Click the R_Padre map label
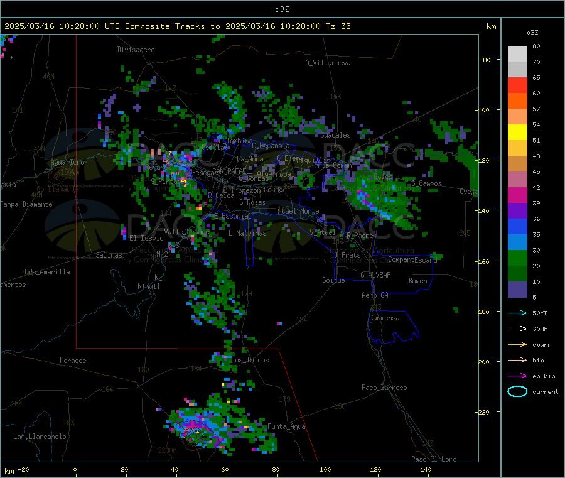The width and height of the screenshot is (565, 478). pos(360,236)
